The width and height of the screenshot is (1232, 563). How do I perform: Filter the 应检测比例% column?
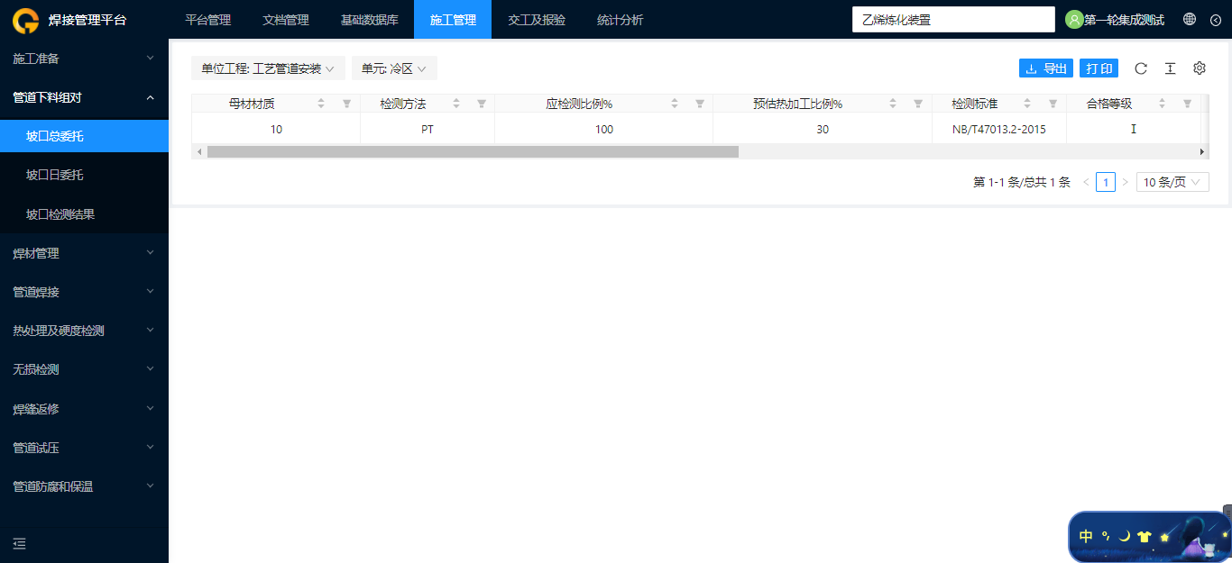click(x=700, y=104)
